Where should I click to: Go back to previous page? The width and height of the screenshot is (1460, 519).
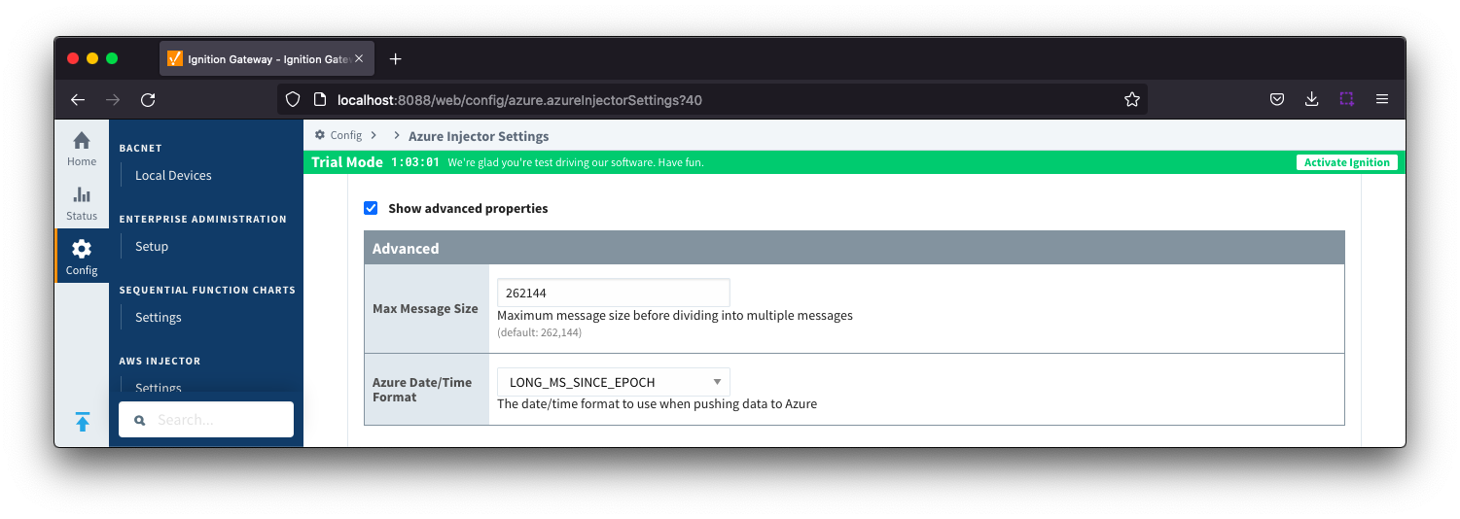pyautogui.click(x=78, y=99)
